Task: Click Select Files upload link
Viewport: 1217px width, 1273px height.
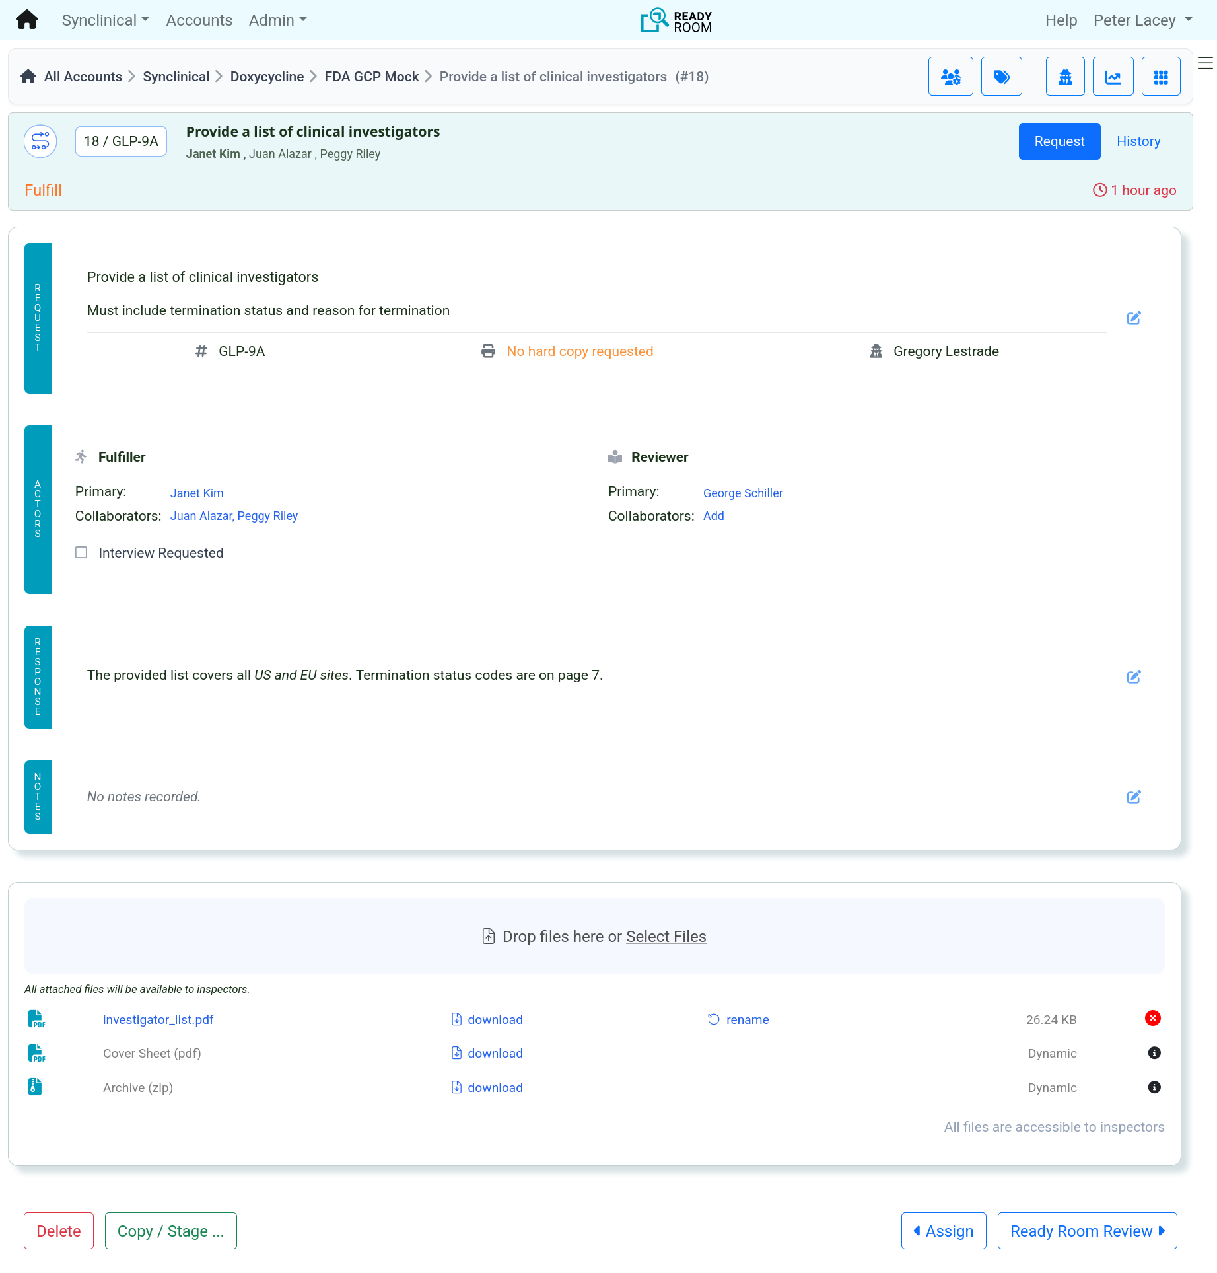Action: click(x=666, y=937)
